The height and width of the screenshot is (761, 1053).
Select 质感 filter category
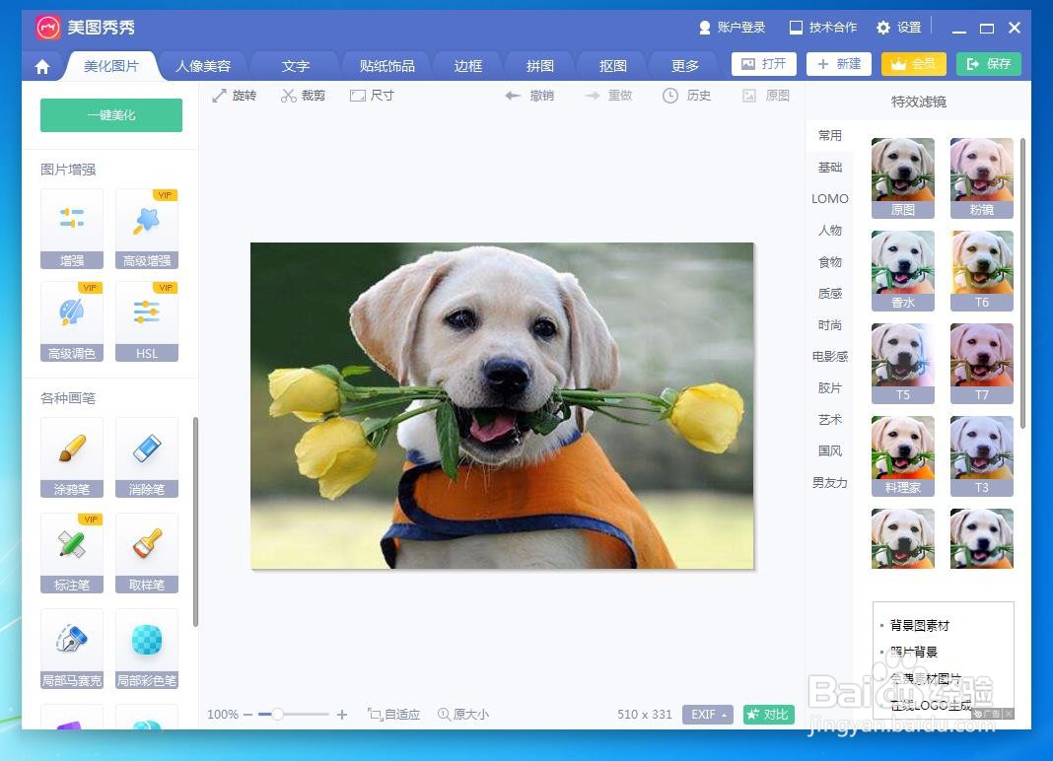(830, 294)
